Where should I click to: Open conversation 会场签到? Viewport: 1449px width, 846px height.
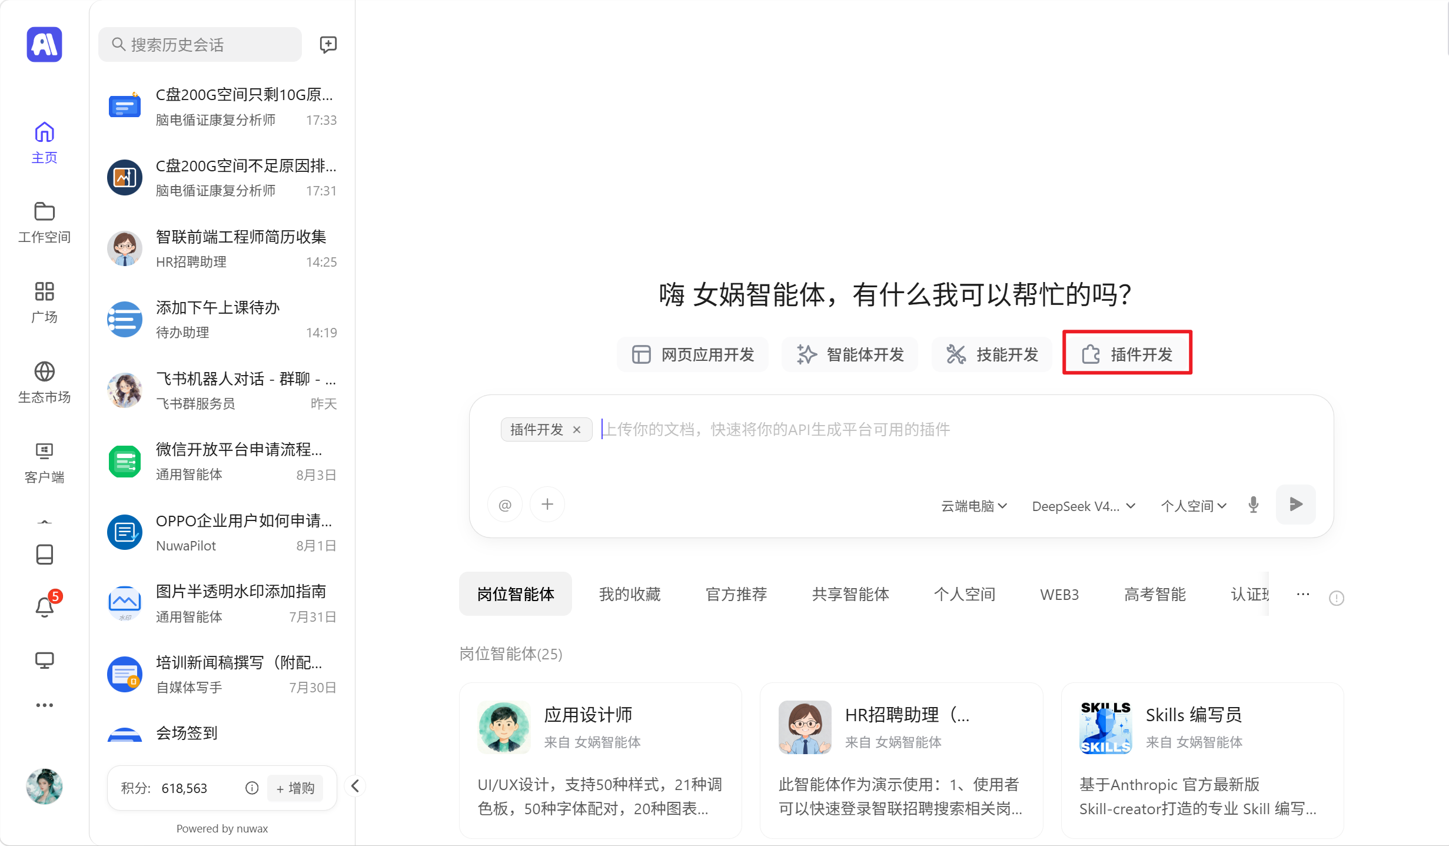[222, 734]
